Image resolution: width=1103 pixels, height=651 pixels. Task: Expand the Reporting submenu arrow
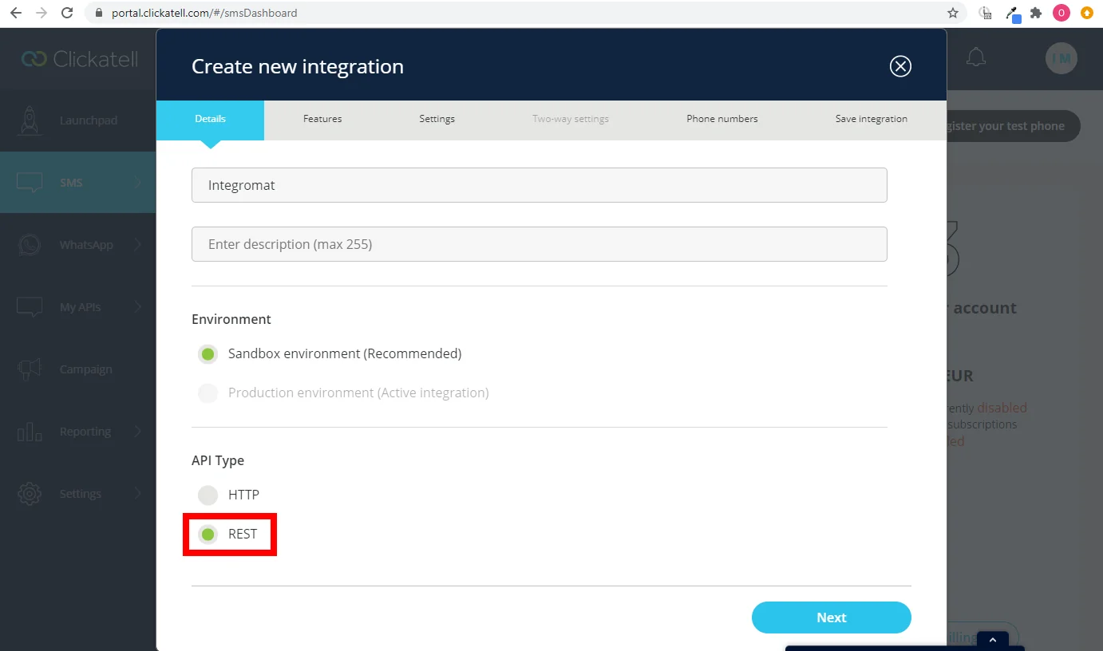[138, 432]
